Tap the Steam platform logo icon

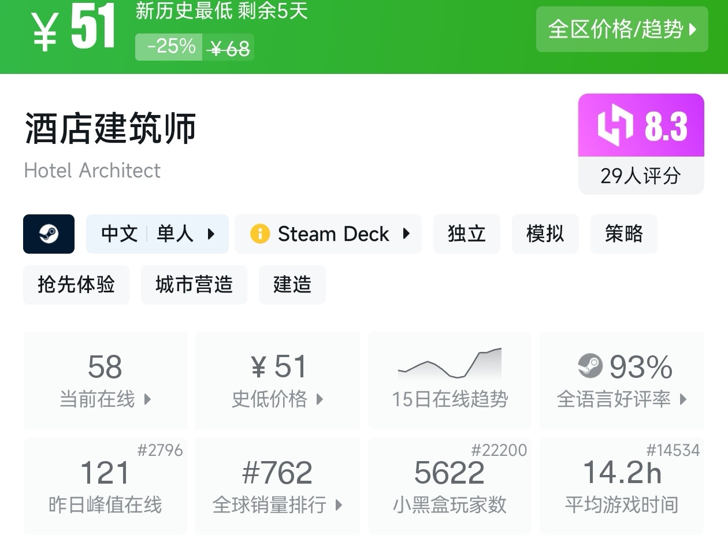pos(49,234)
